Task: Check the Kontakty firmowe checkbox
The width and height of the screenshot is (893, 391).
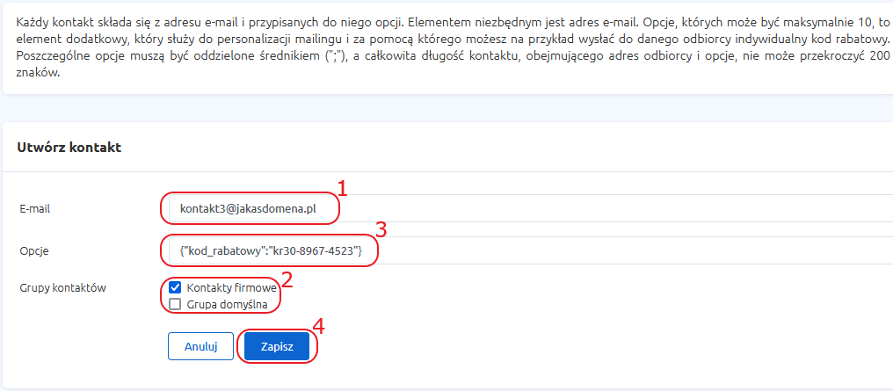Action: 176,288
